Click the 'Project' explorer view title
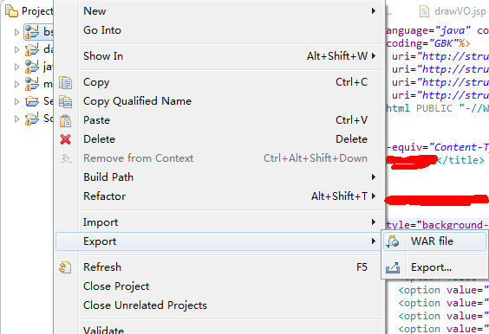Screen dimensions: 489x334 tap(37, 11)
